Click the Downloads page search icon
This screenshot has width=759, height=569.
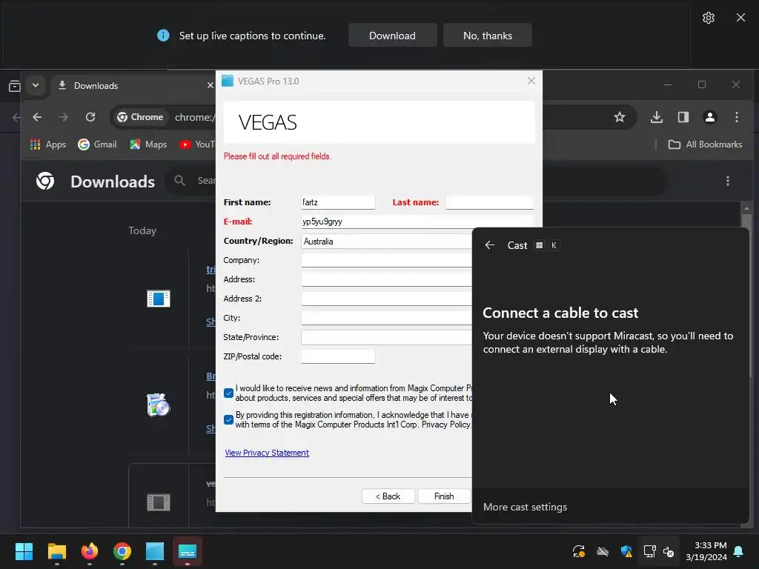179,181
